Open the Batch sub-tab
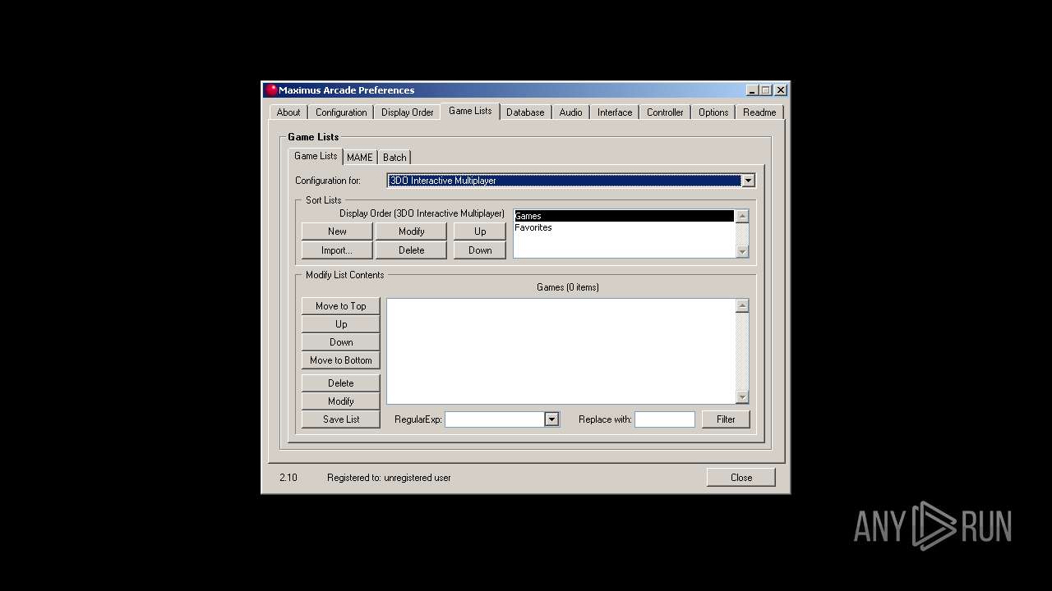1052x591 pixels. [394, 157]
